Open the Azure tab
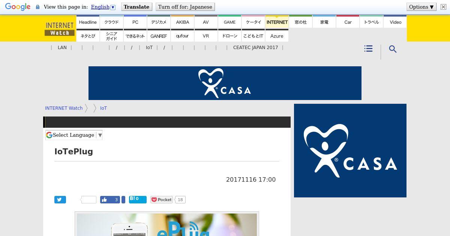Viewport: 450px width, 236px height. [277, 36]
